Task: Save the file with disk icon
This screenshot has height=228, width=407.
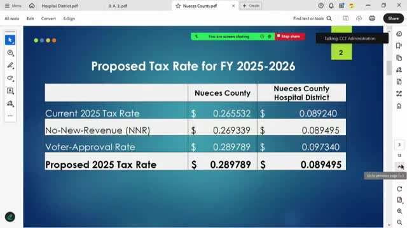Action: pyautogui.click(x=346, y=18)
